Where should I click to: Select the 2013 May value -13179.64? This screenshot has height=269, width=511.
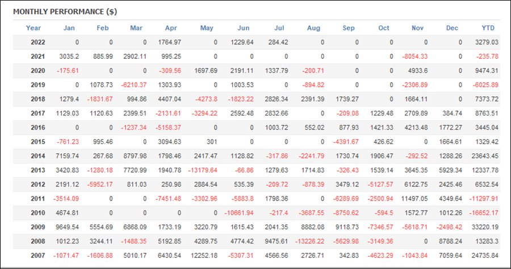[x=203, y=170]
